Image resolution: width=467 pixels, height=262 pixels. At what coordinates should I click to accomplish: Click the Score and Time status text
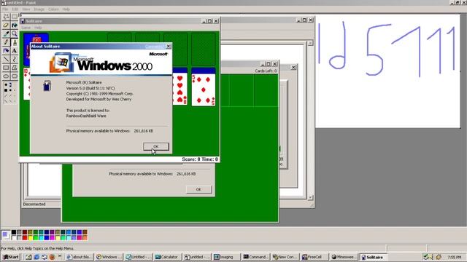coord(200,159)
